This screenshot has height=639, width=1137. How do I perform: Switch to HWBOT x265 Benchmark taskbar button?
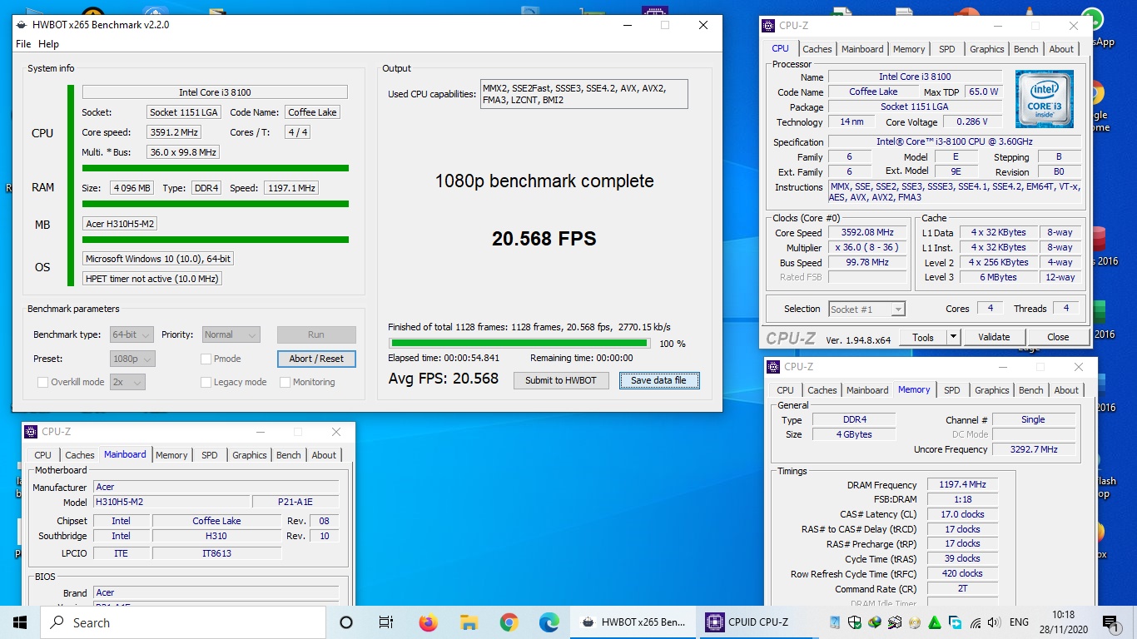pyautogui.click(x=633, y=622)
